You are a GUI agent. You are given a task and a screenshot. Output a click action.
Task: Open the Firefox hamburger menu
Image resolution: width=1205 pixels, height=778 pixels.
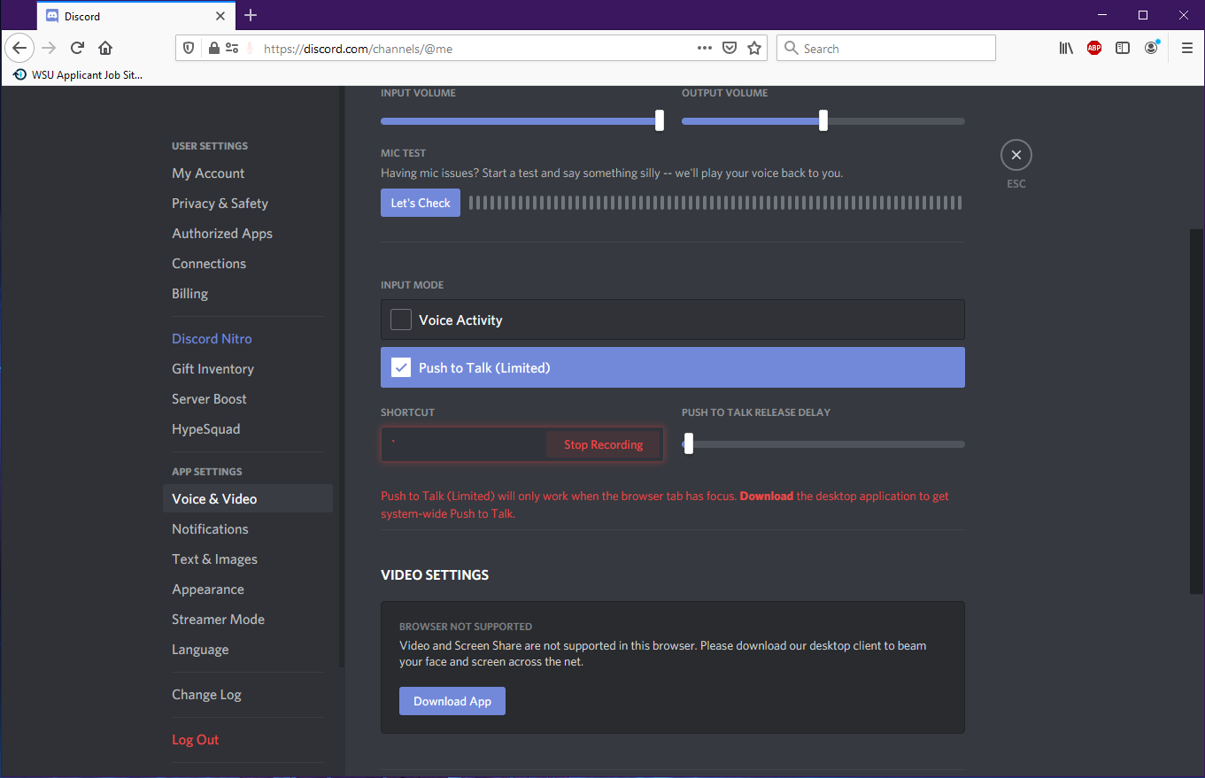tap(1186, 48)
